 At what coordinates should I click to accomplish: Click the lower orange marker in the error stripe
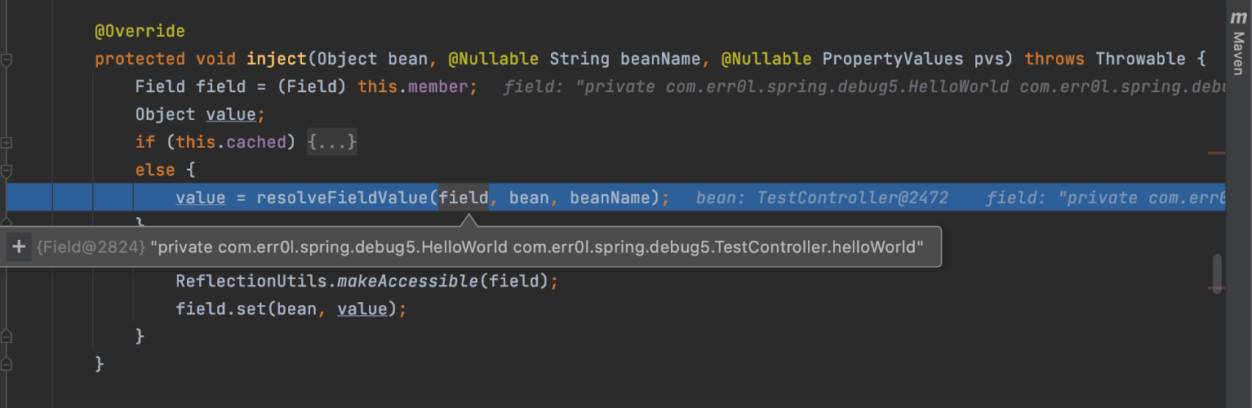coord(1216,287)
